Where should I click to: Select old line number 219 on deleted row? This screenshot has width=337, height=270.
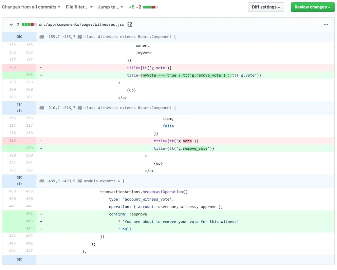[x=13, y=140]
